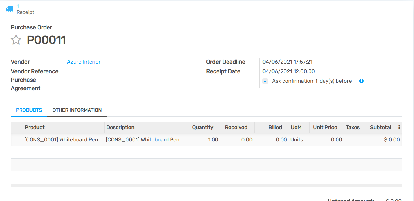The width and height of the screenshot is (414, 201).
Task: Click the Order Deadline date value
Action: coord(287,62)
